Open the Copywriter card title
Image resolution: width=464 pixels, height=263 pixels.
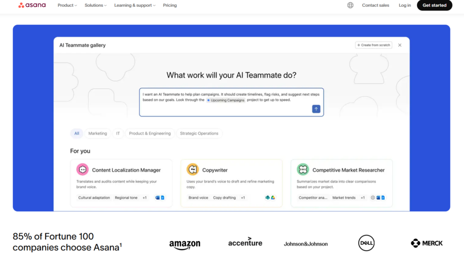[x=215, y=170]
